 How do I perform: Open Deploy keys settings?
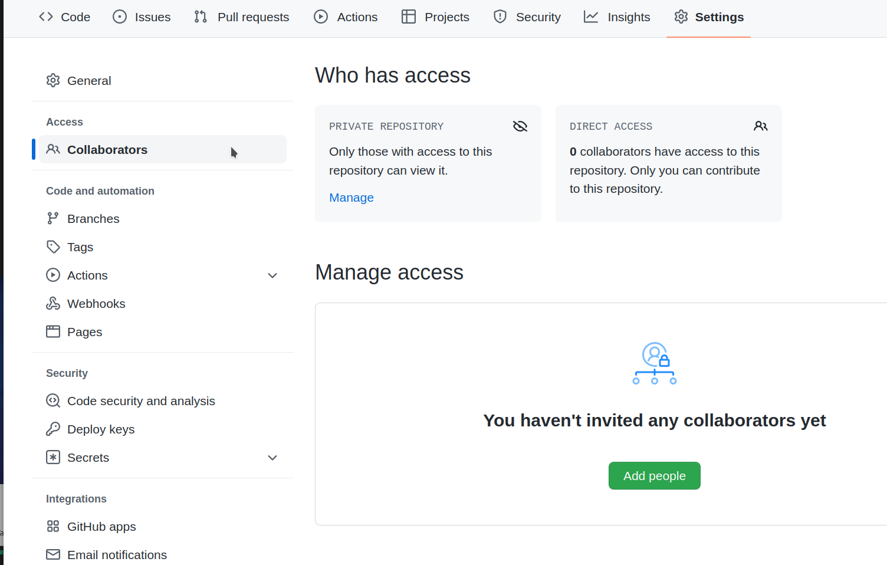tap(163, 429)
